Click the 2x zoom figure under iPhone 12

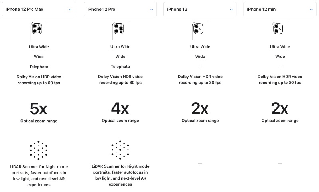[200, 109]
